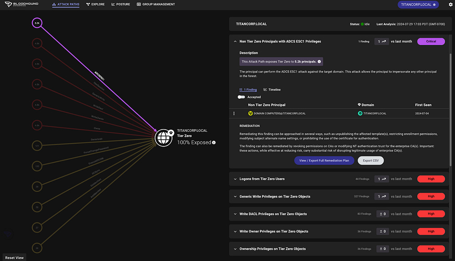Click the Tier Zero badge on globe
Image resolution: width=455 pixels, height=261 pixels.
[171, 132]
